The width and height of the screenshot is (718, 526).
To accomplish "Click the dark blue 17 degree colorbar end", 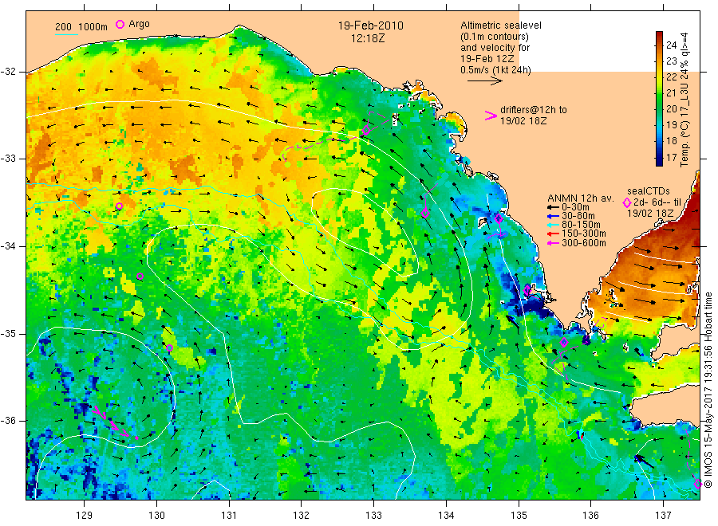I will (x=659, y=160).
